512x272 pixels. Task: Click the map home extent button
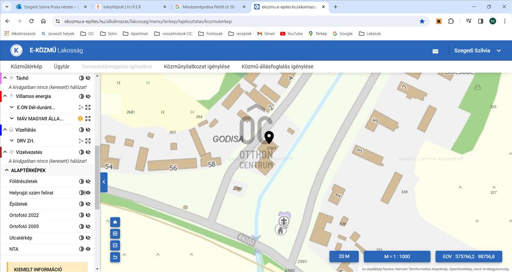115,222
